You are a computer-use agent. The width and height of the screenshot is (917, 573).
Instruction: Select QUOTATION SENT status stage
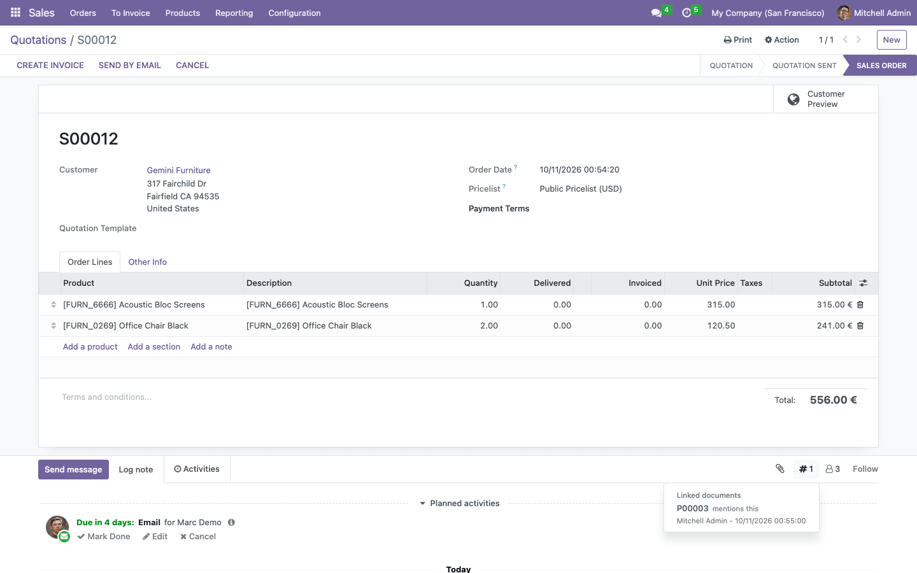click(804, 66)
